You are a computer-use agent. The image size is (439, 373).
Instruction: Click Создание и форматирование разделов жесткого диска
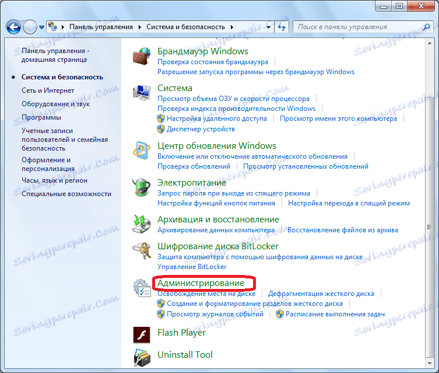[x=255, y=304]
